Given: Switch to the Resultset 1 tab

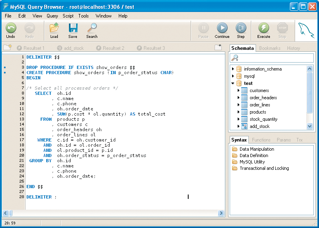Looking at the screenshot, I should point(31,48).
